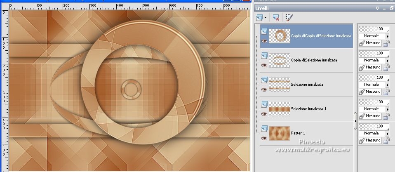
Task: Click opacity slider of 'Selezione innalzata 1' layer
Action: tap(374, 102)
